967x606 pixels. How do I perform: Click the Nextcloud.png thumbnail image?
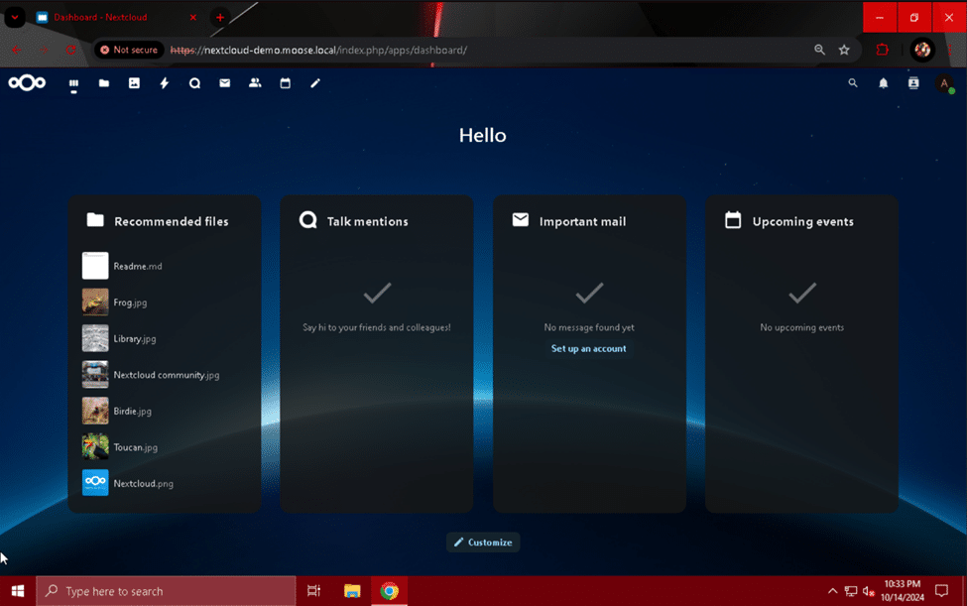pos(95,483)
